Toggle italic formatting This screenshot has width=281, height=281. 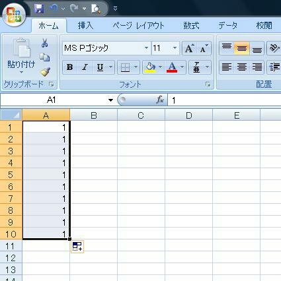coord(85,67)
